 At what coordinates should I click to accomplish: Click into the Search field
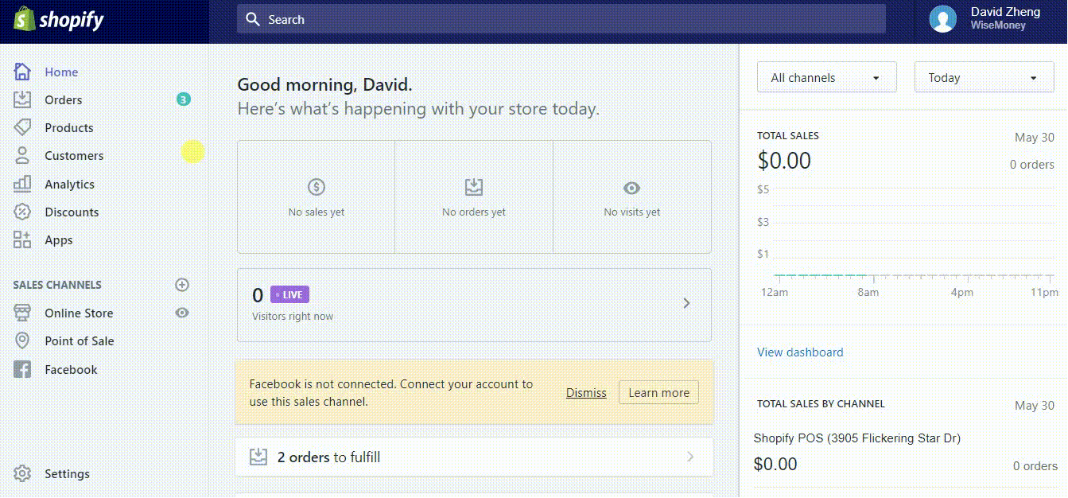click(x=561, y=19)
